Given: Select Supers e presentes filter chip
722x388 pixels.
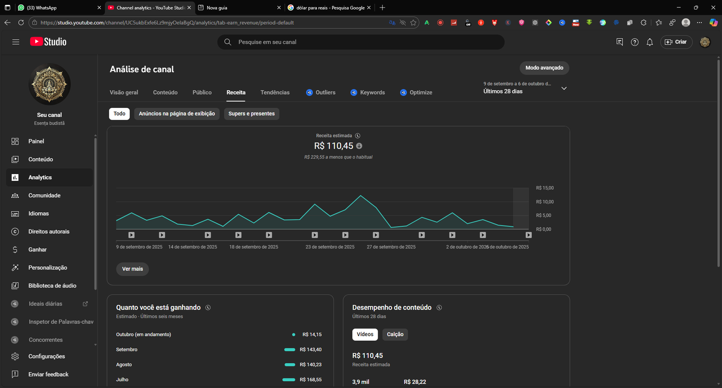Looking at the screenshot, I should [251, 114].
